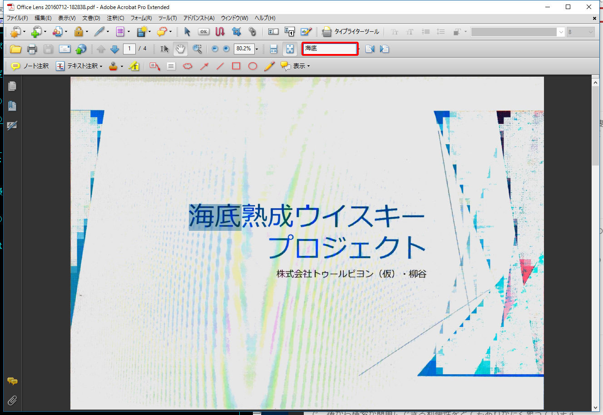The height and width of the screenshot is (415, 603).
Task: Print the document with the printer icon
Action: click(x=32, y=49)
